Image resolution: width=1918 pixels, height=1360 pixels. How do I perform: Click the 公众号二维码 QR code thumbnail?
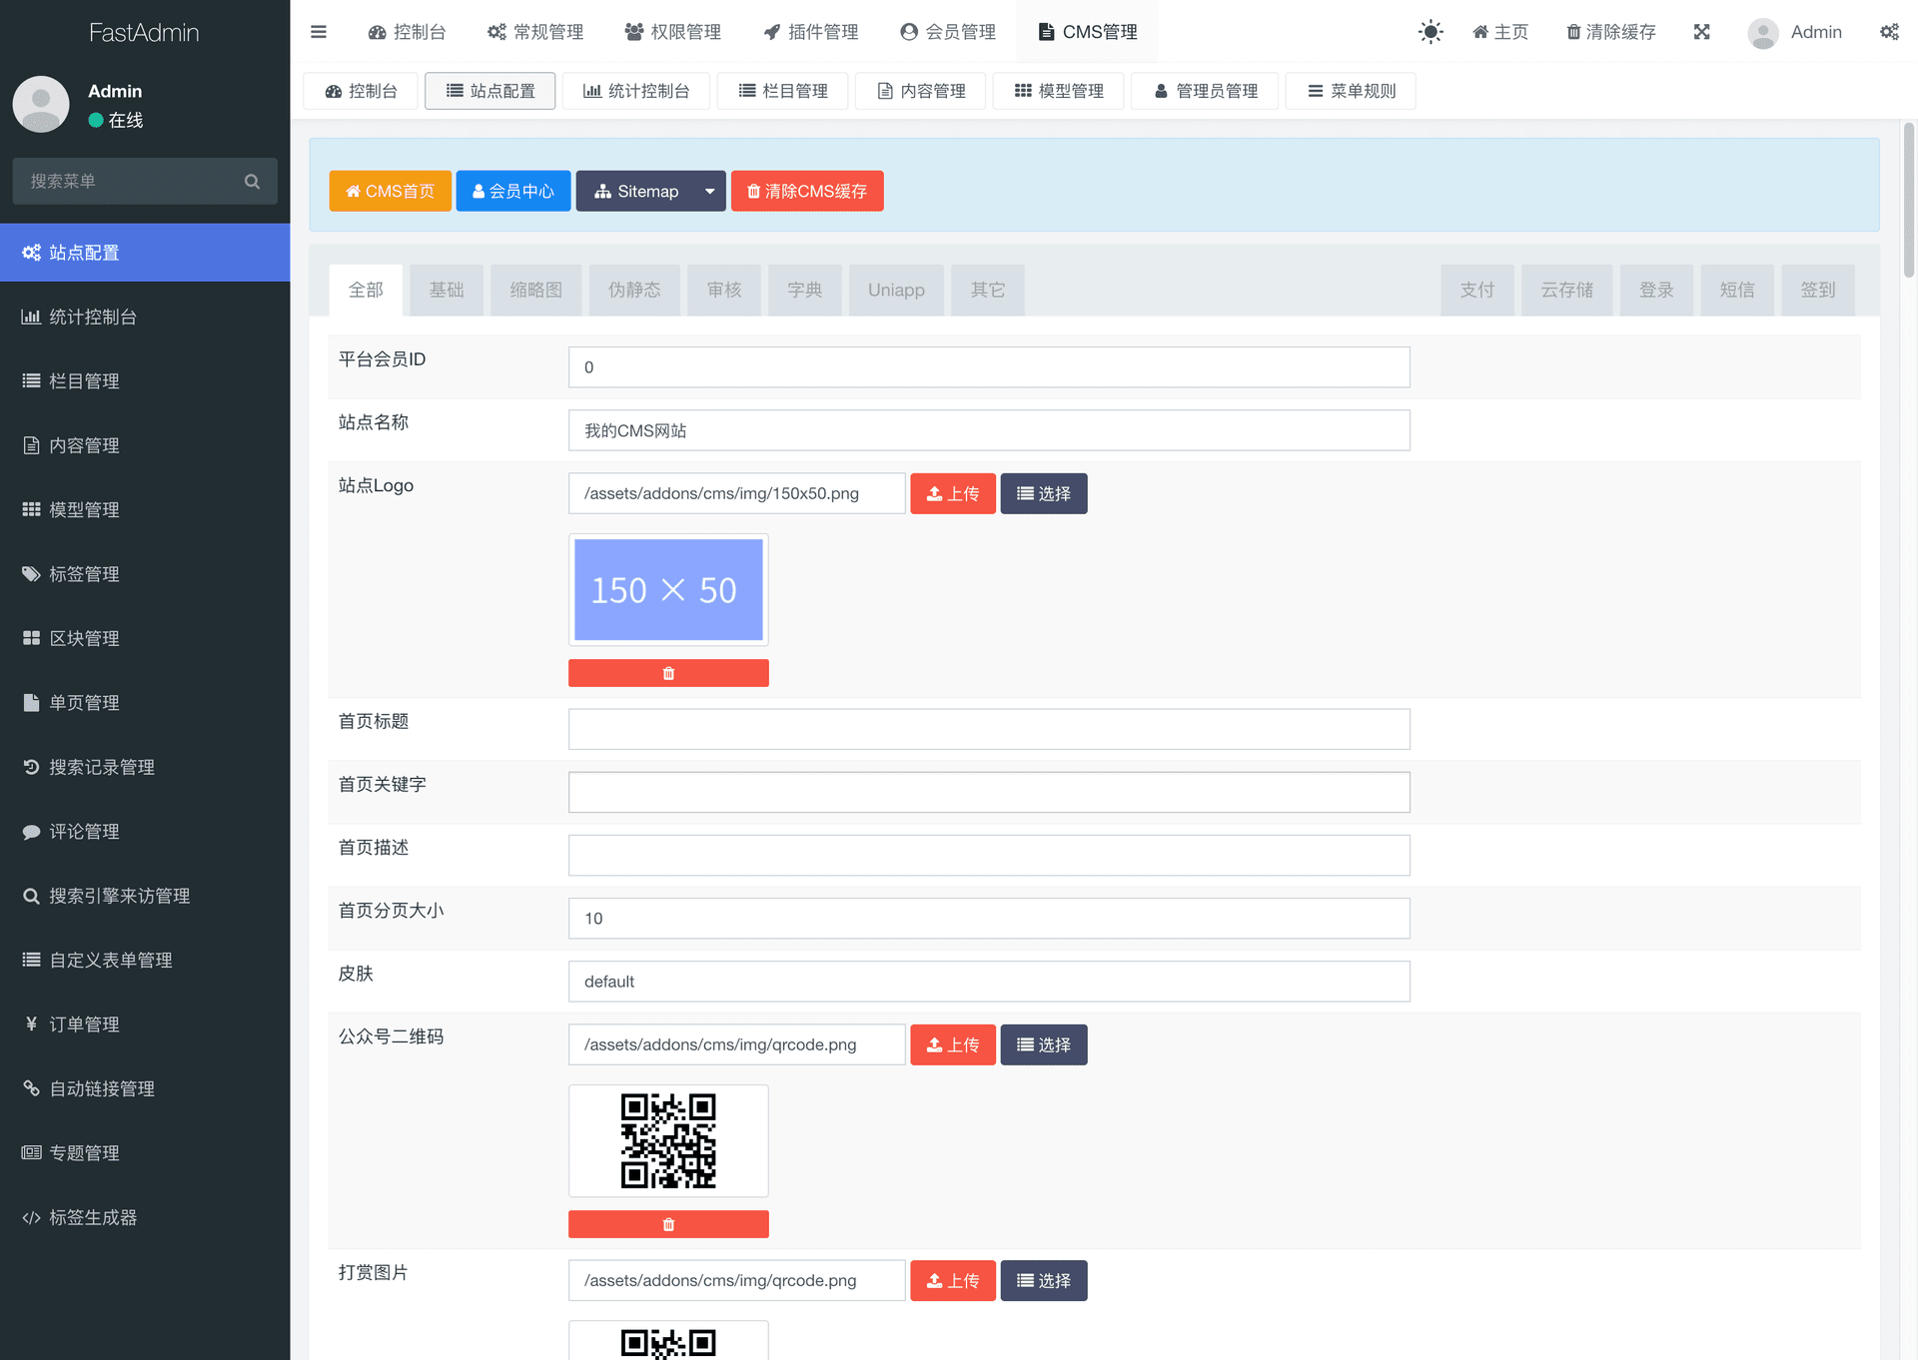(x=667, y=1141)
